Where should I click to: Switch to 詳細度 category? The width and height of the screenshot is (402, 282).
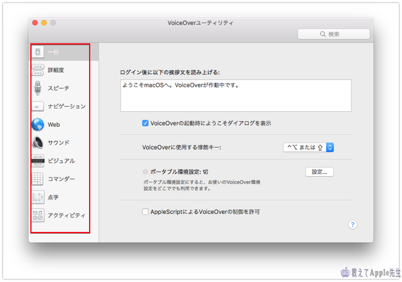tap(56, 70)
